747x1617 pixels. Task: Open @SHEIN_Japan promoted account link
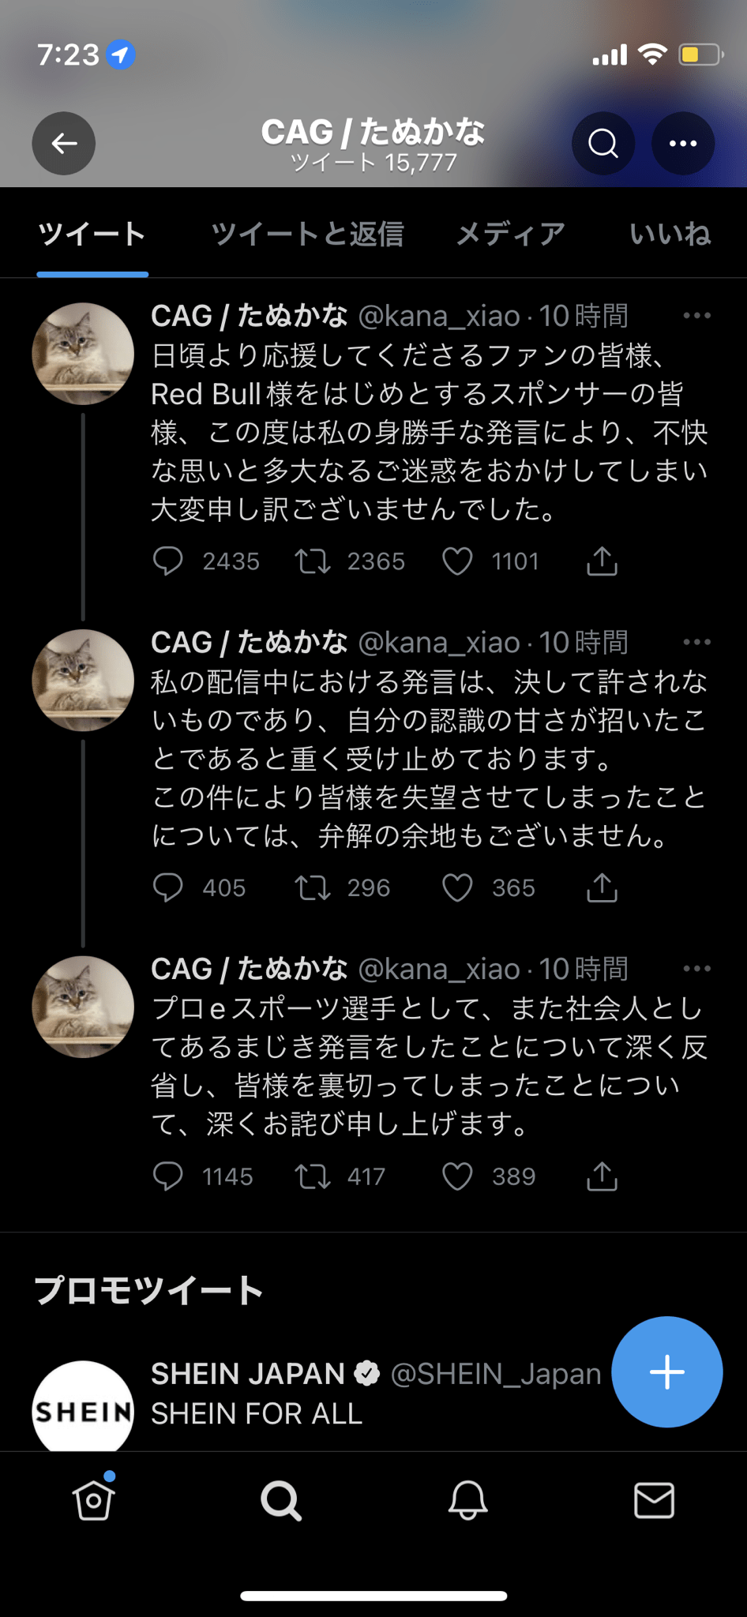pos(495,1374)
